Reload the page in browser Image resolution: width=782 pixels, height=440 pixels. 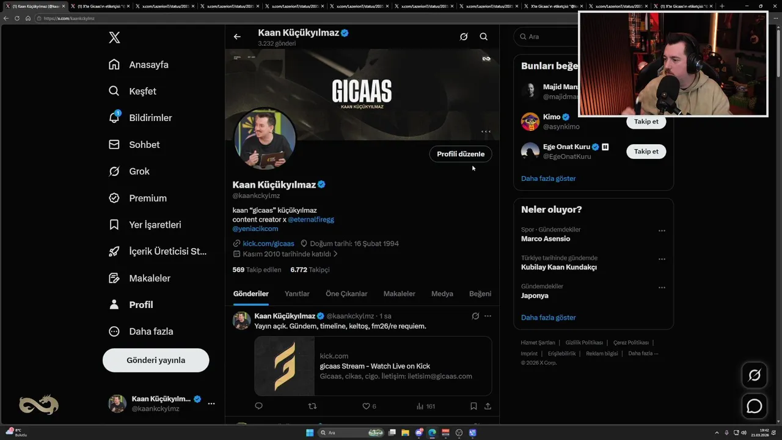point(17,18)
